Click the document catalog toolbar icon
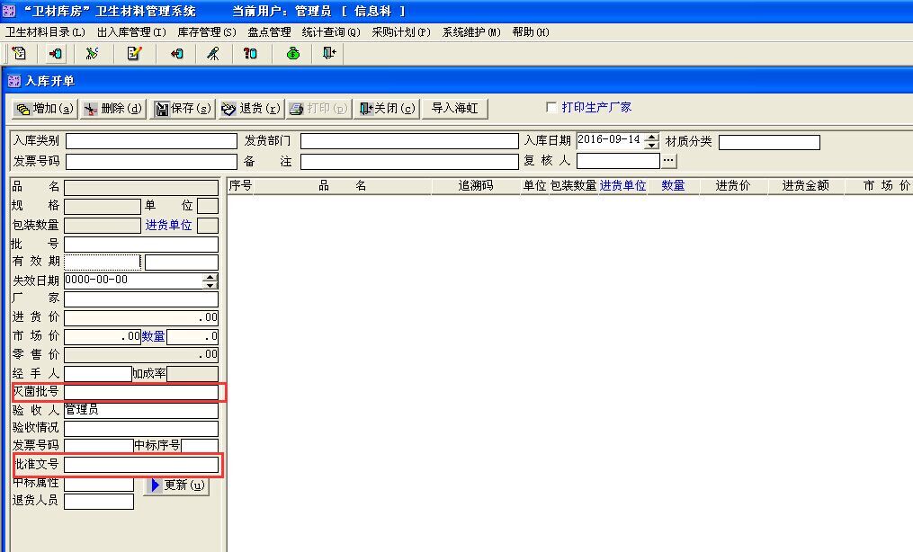Screen dimensions: 913x552 [19, 54]
